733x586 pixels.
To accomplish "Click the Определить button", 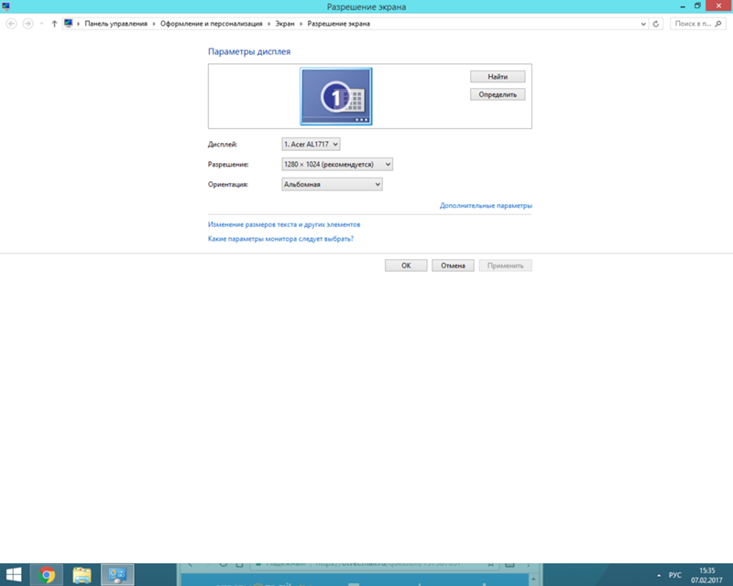I will pyautogui.click(x=498, y=94).
